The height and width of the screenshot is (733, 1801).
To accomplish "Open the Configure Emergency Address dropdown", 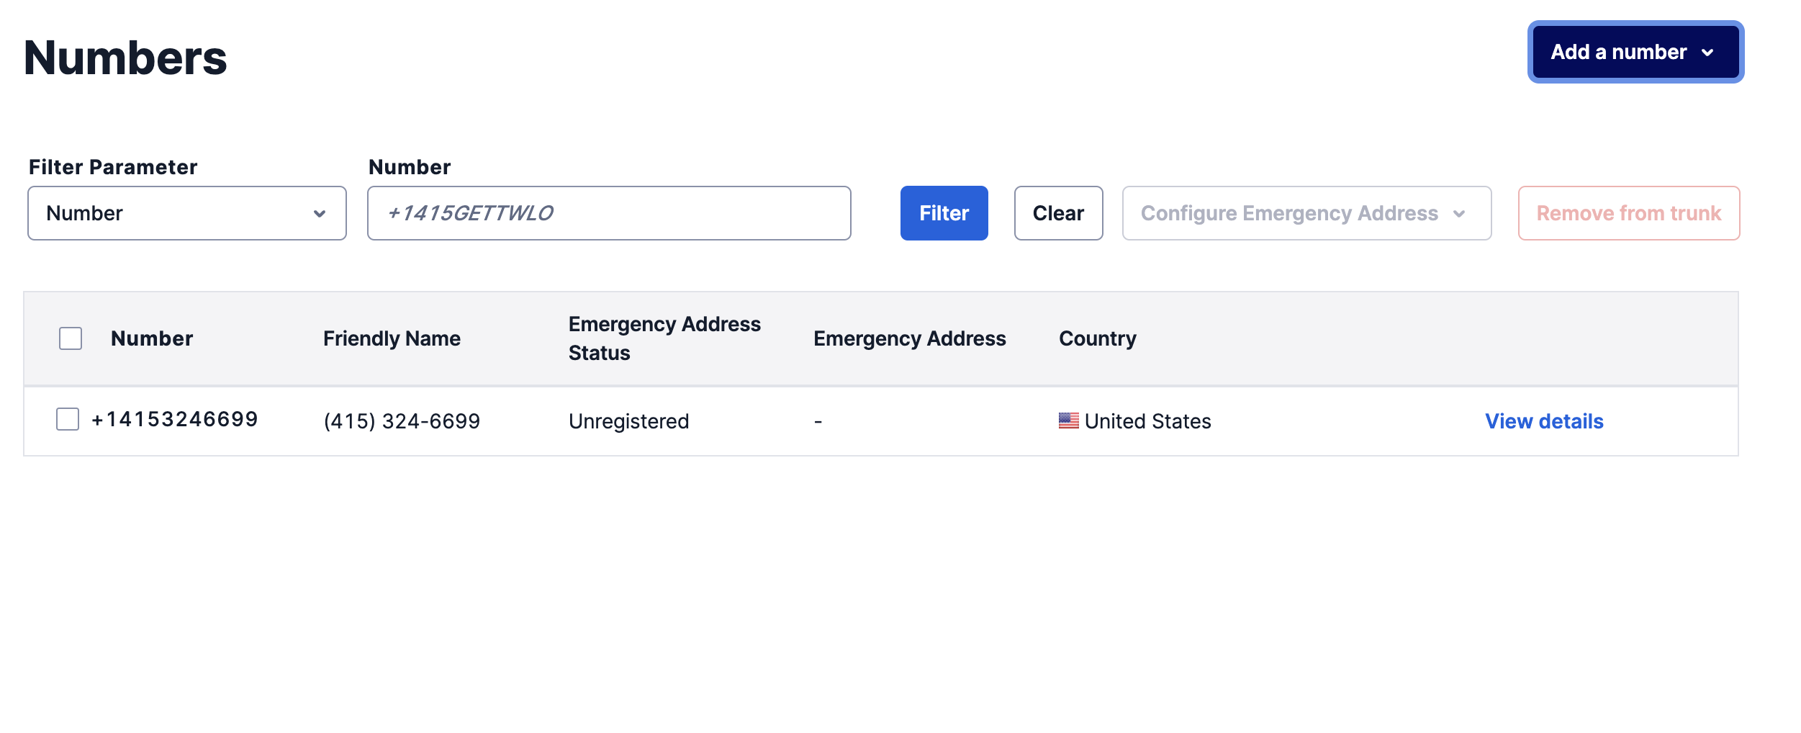I will pos(1306,213).
